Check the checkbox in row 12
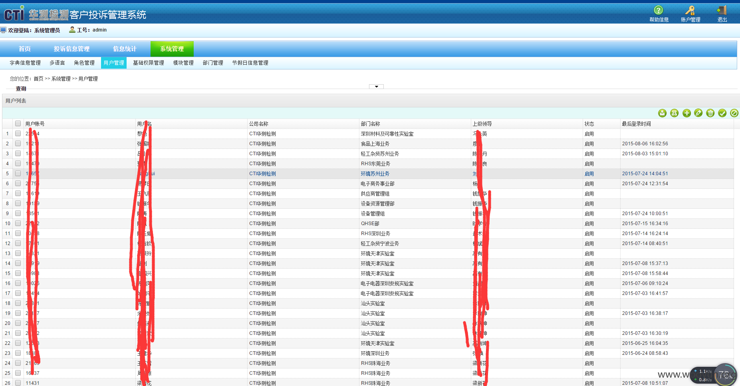The image size is (740, 386). point(18,243)
